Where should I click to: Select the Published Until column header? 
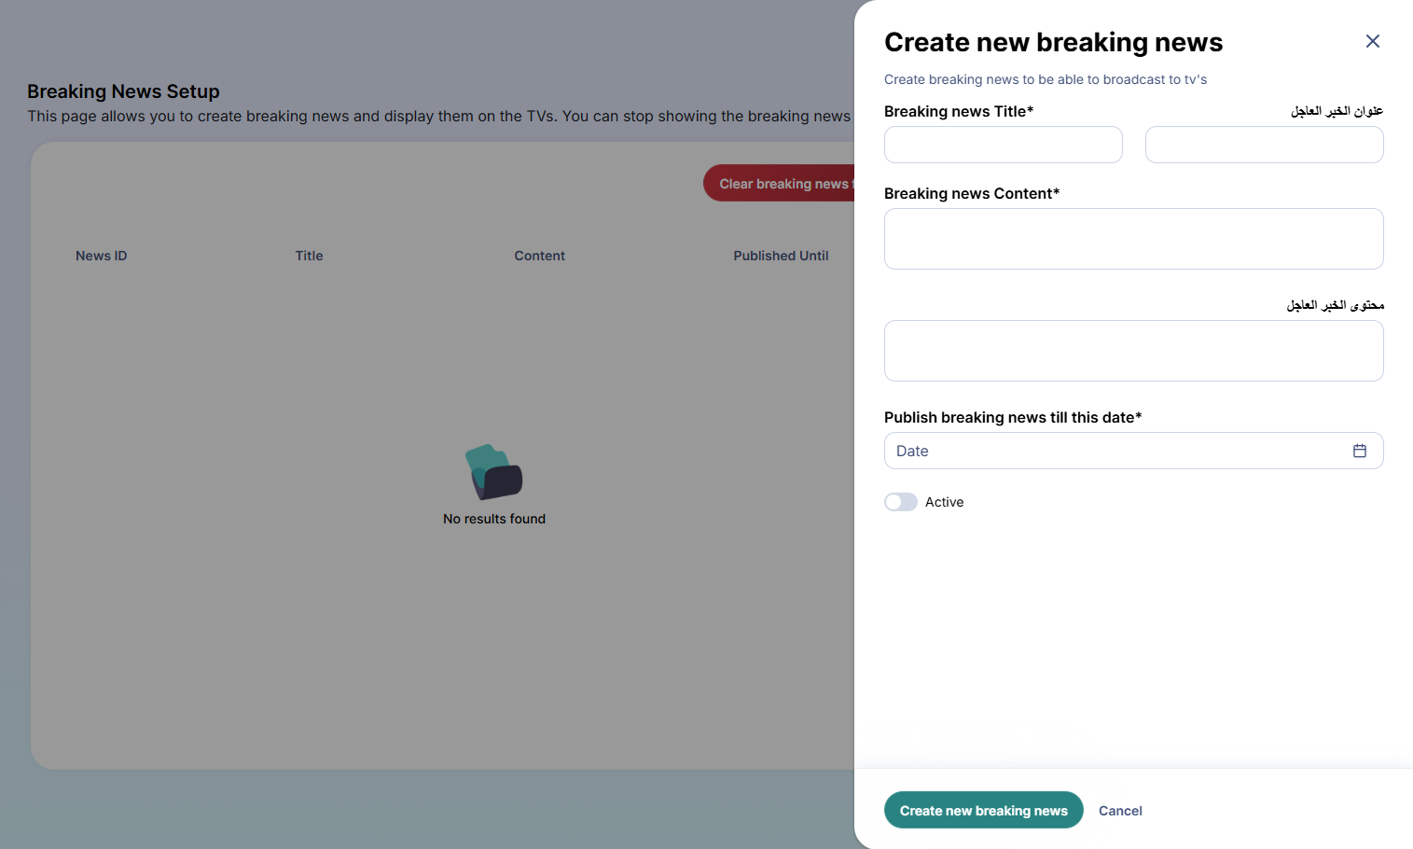[x=781, y=256]
